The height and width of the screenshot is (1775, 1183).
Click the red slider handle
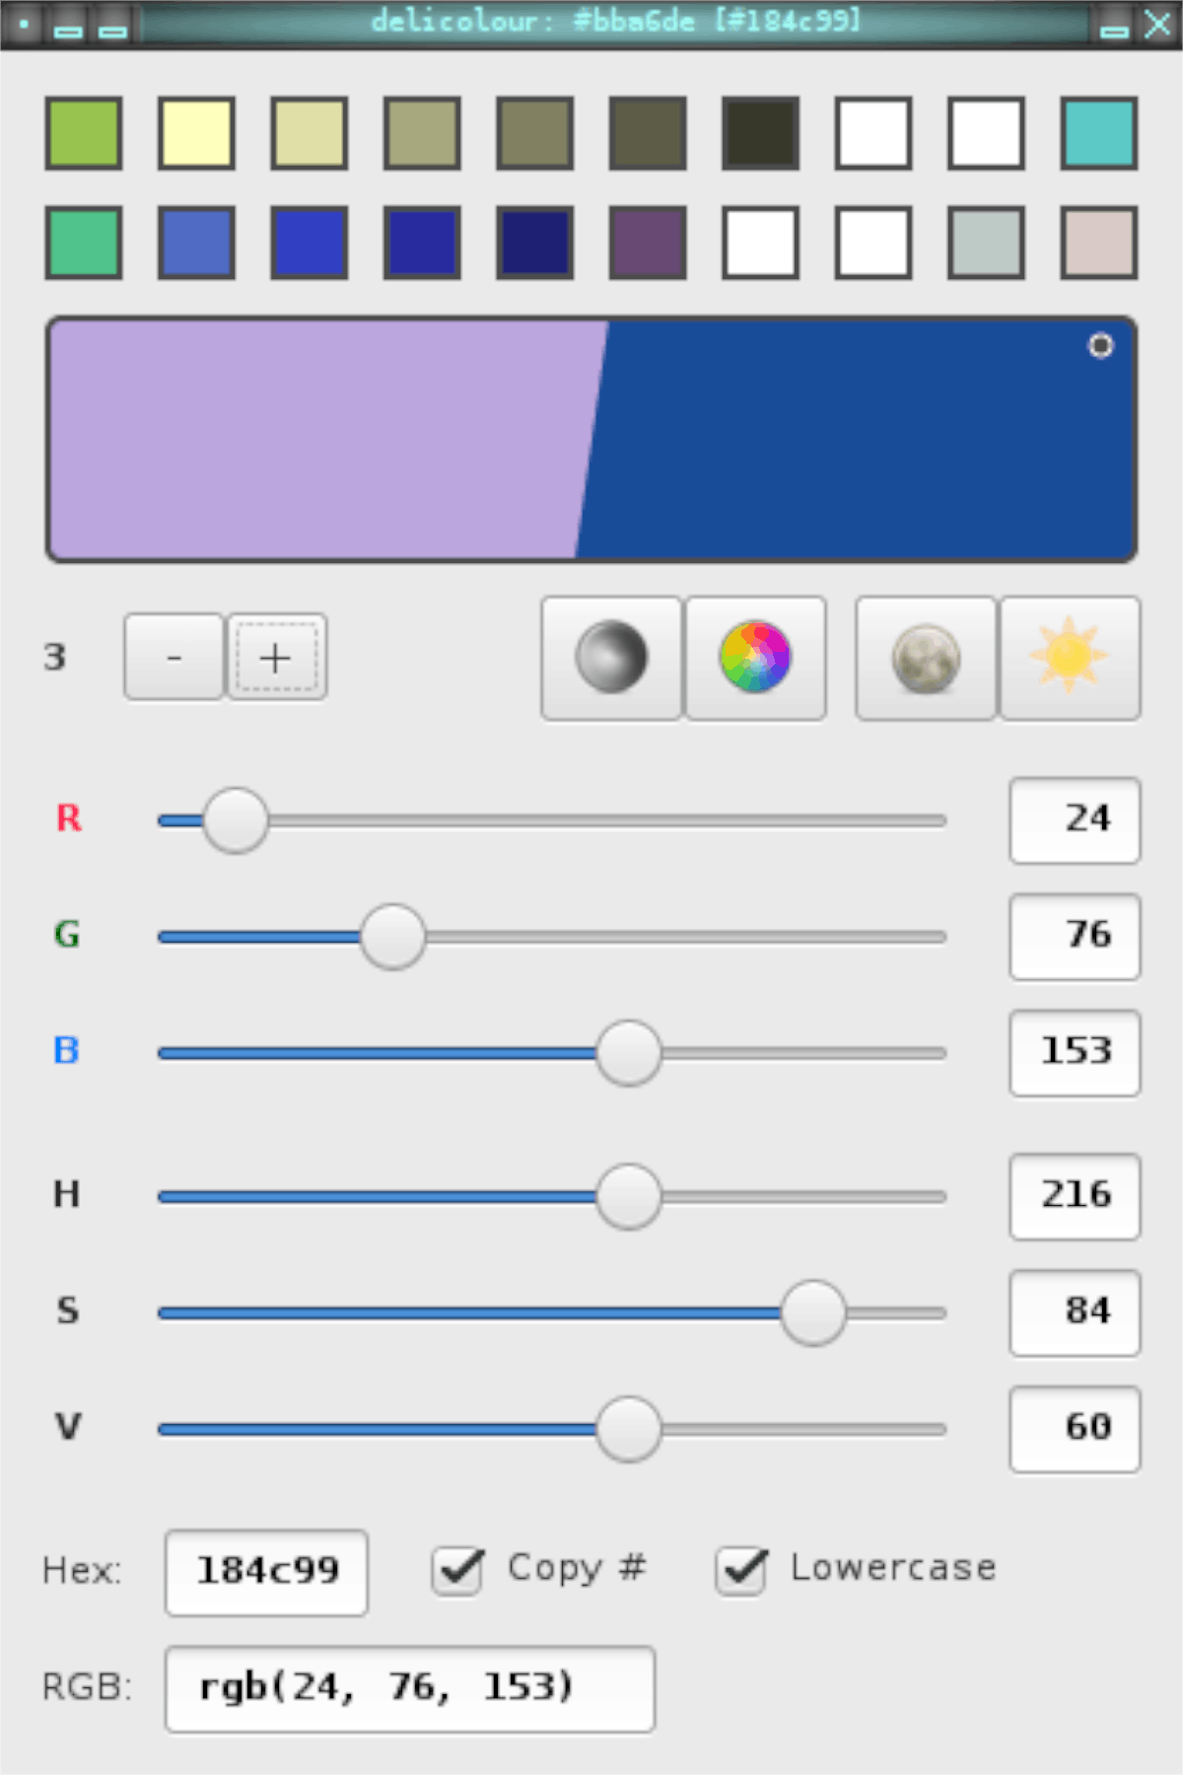[236, 820]
